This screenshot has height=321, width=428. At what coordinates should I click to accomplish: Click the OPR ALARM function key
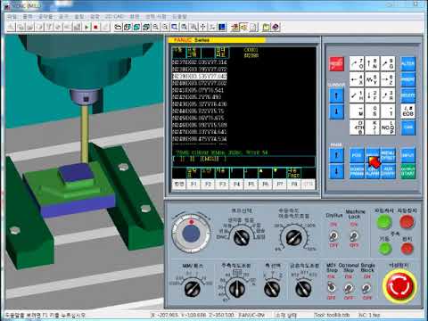tap(372, 172)
